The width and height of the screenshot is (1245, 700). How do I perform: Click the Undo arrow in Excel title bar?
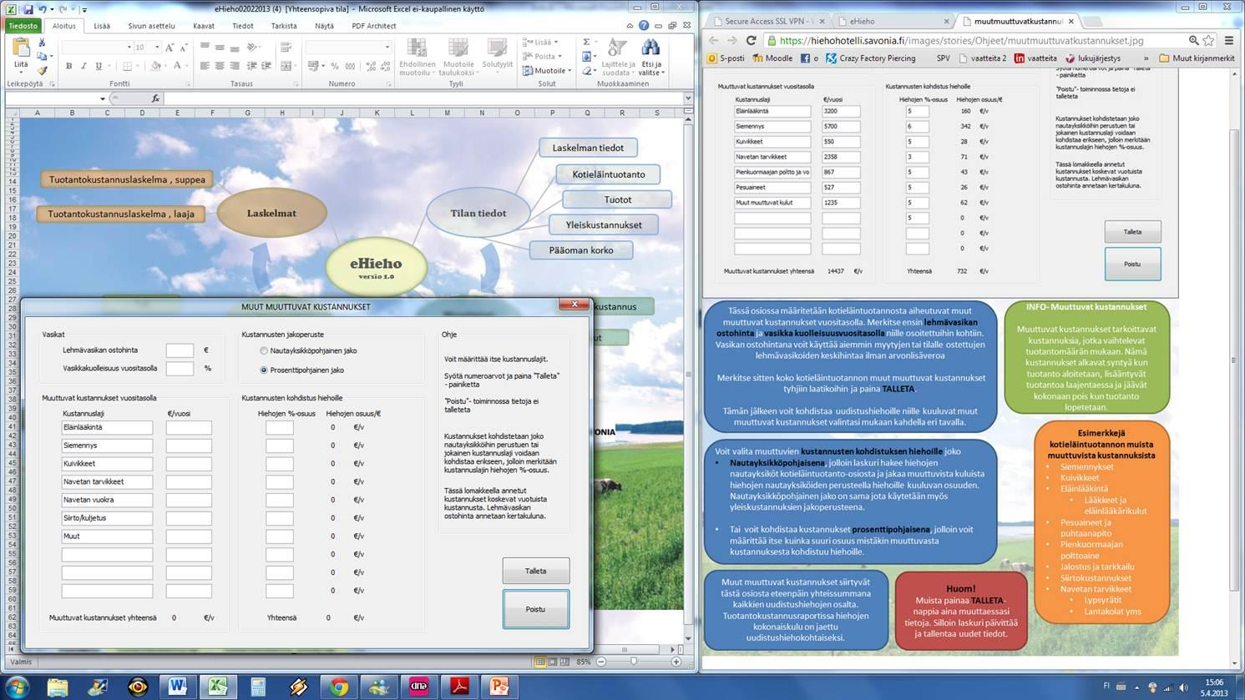[43, 9]
